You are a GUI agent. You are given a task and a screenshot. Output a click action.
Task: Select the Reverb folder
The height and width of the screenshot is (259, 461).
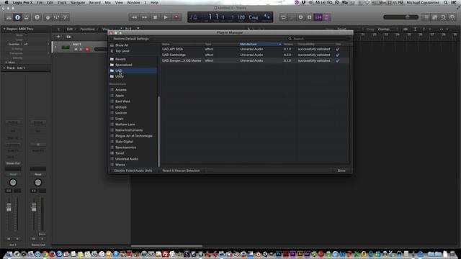pyautogui.click(x=120, y=59)
